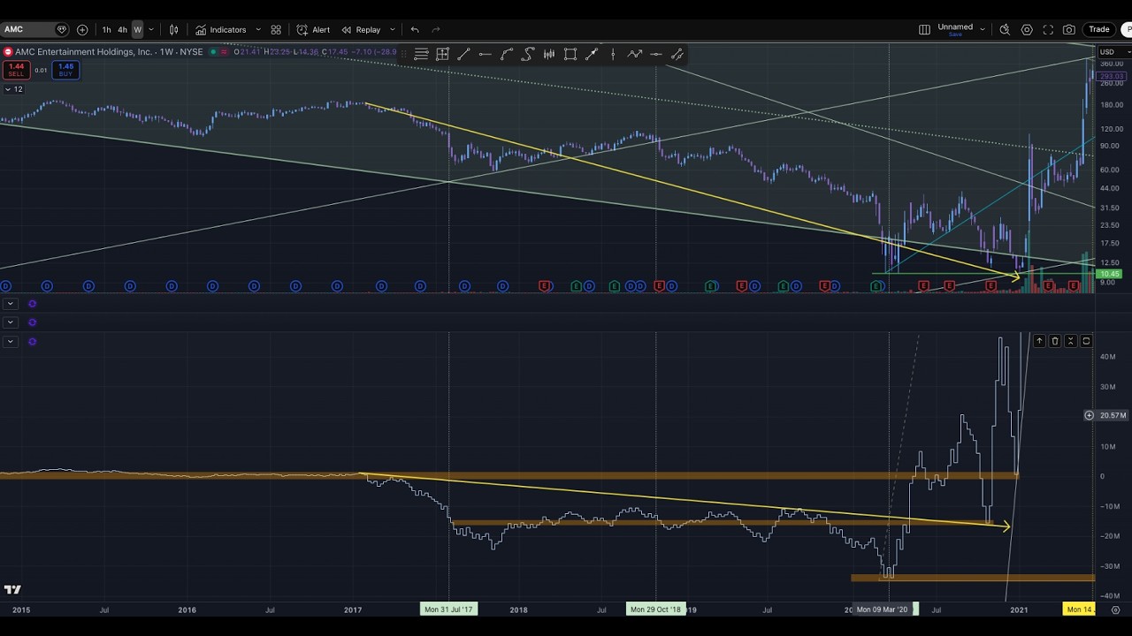The height and width of the screenshot is (636, 1132).
Task: Expand the layout management dropdown arrow
Action: 983,29
